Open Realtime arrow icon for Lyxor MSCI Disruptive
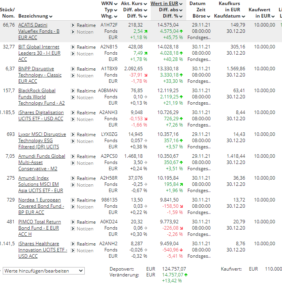This screenshot has width=282, height=287. (x=73, y=135)
